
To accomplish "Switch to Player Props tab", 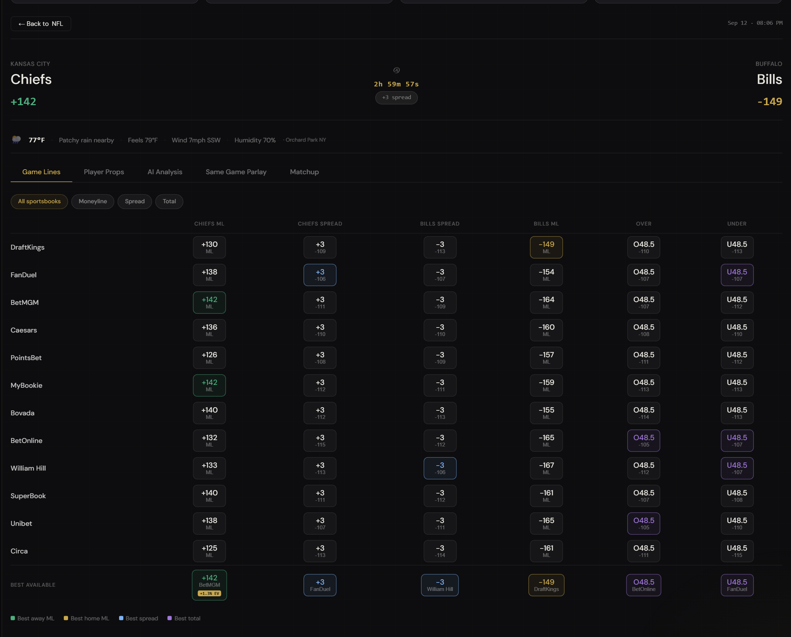I will [x=104, y=172].
